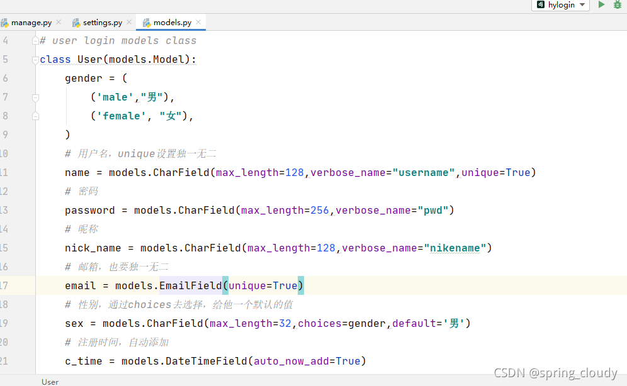Click the sex variable on line 19

(x=74, y=323)
